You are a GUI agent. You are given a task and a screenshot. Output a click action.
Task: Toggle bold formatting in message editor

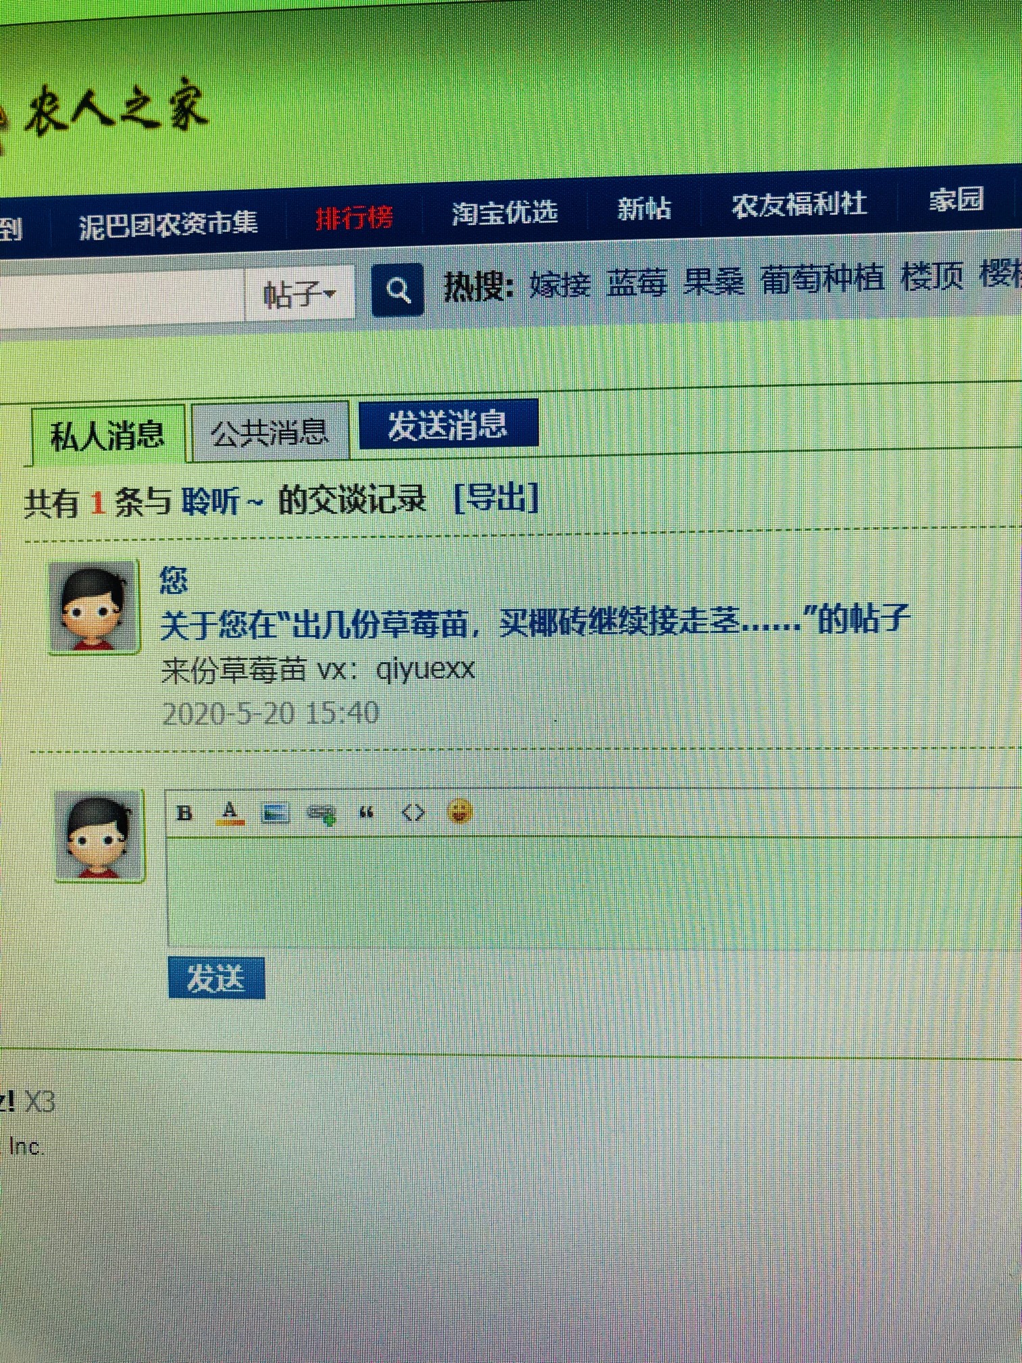pyautogui.click(x=185, y=813)
